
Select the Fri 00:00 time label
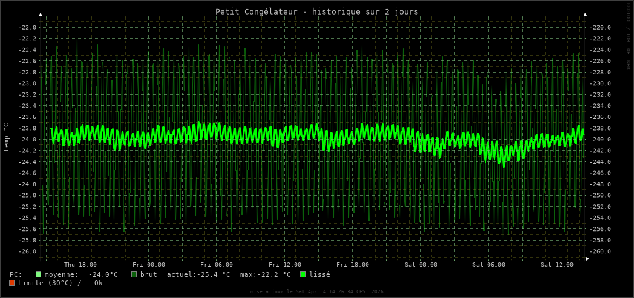coord(149,265)
